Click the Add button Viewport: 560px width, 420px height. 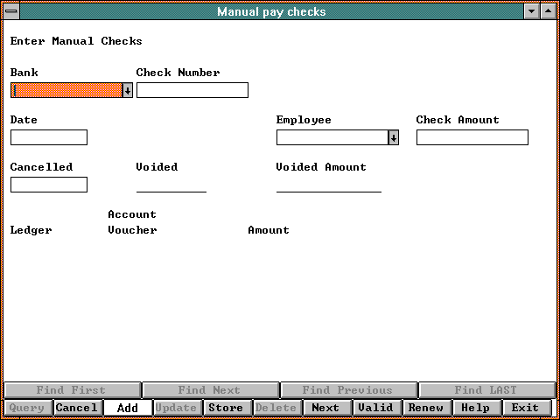point(127,408)
